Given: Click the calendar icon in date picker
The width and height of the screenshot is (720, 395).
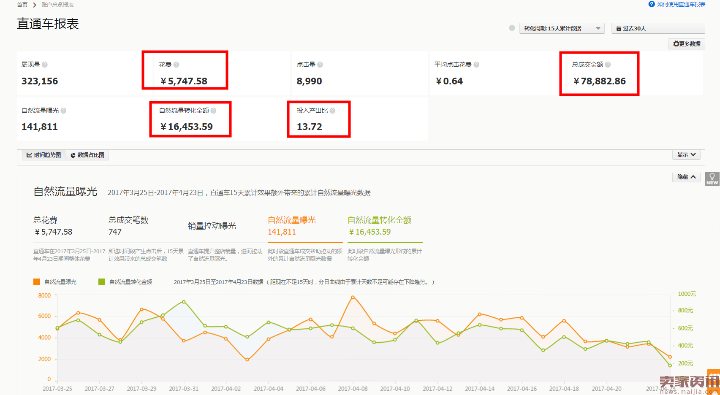Looking at the screenshot, I should pyautogui.click(x=619, y=29).
